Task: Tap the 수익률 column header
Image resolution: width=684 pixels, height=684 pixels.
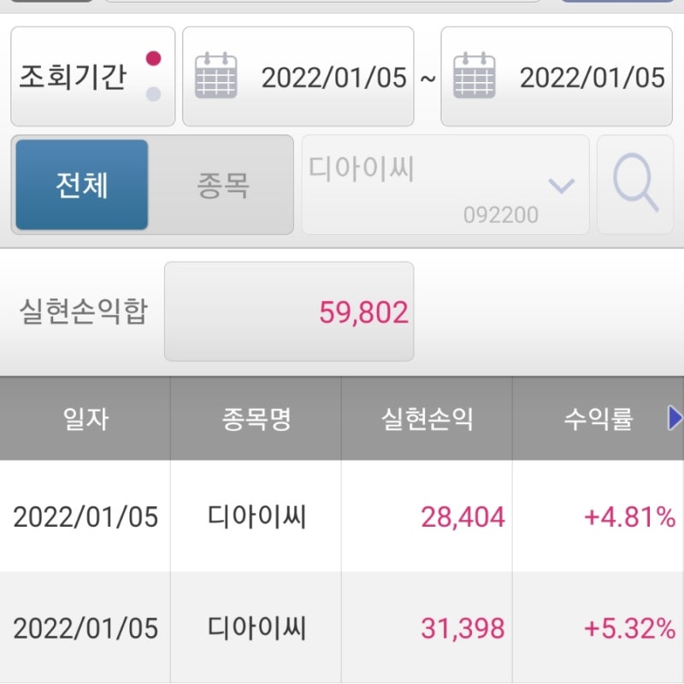Action: pyautogui.click(x=598, y=418)
